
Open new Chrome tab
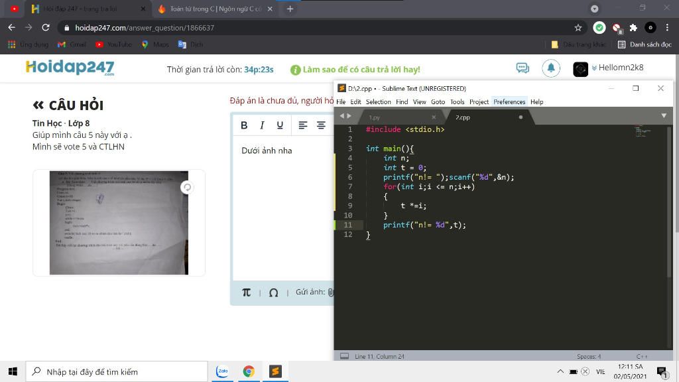tap(290, 9)
